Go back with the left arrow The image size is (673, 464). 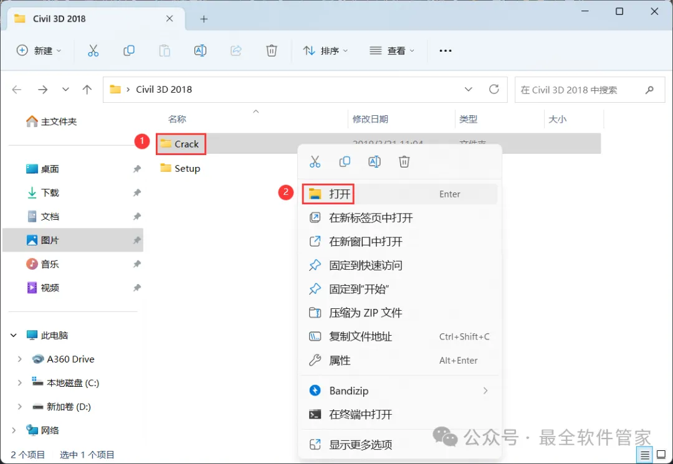pos(17,90)
